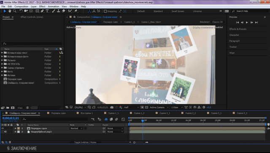
Task: Open the Composition menu
Action: coord(21,6)
